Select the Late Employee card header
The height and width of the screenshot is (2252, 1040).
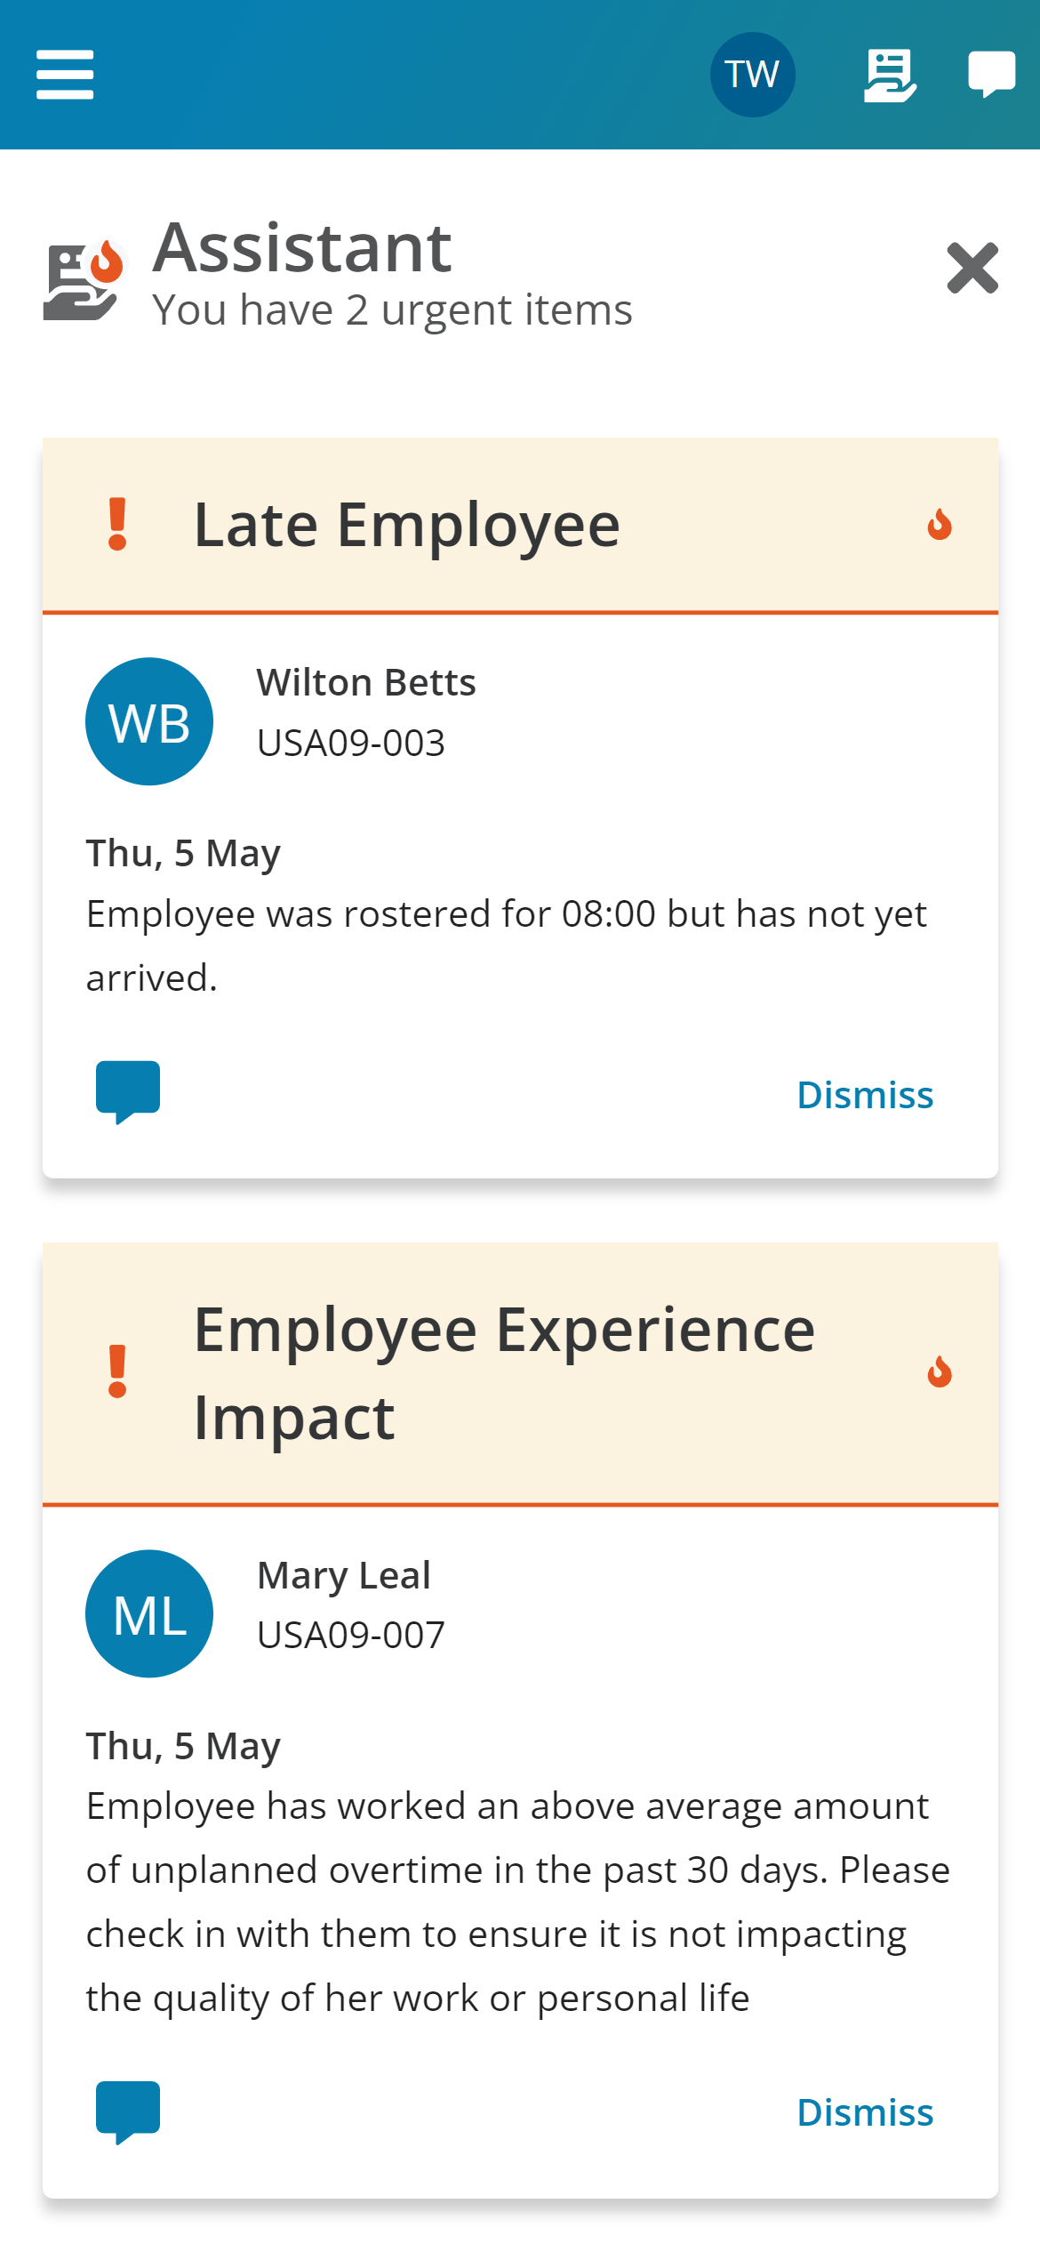(x=406, y=524)
